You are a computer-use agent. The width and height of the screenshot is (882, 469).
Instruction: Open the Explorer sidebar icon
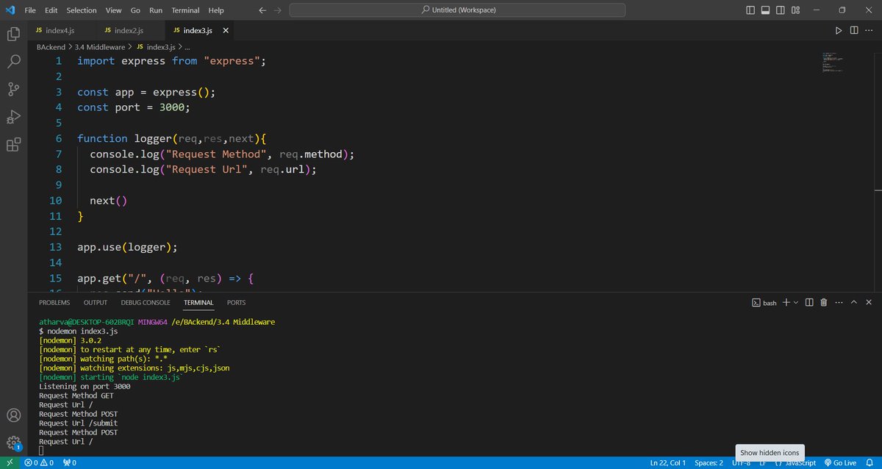[x=13, y=34]
